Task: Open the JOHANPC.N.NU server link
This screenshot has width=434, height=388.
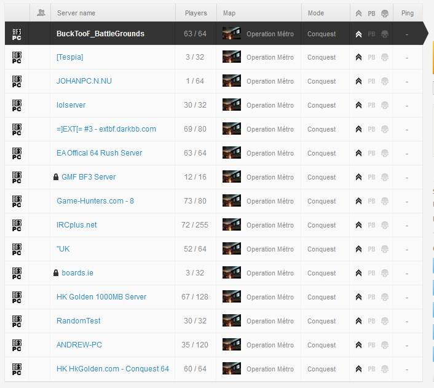Action: [x=84, y=81]
